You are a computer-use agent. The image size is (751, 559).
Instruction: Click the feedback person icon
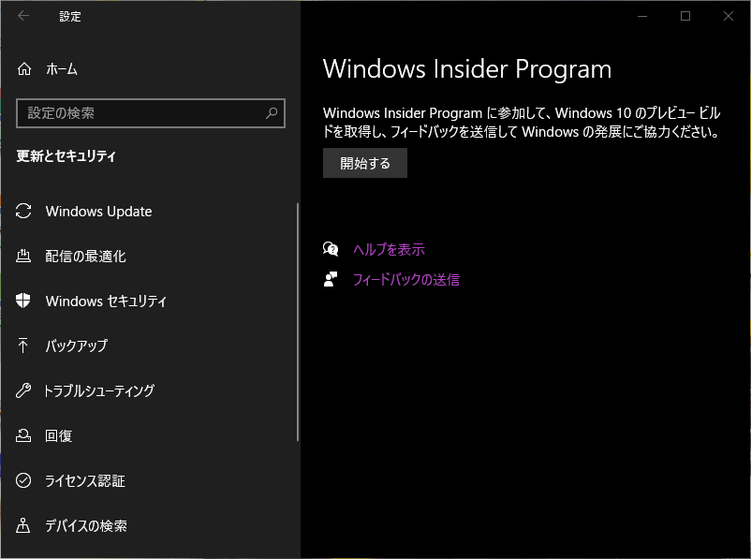pyautogui.click(x=331, y=279)
